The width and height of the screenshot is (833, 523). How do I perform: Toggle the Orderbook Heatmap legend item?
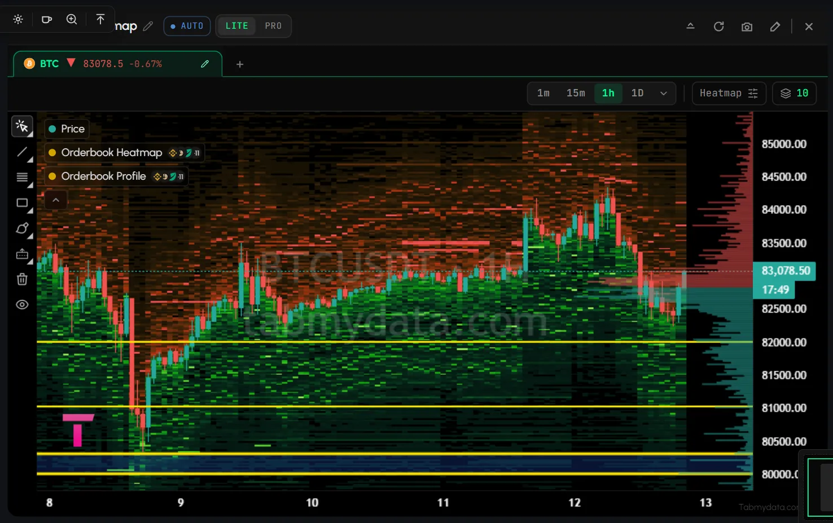coord(124,153)
